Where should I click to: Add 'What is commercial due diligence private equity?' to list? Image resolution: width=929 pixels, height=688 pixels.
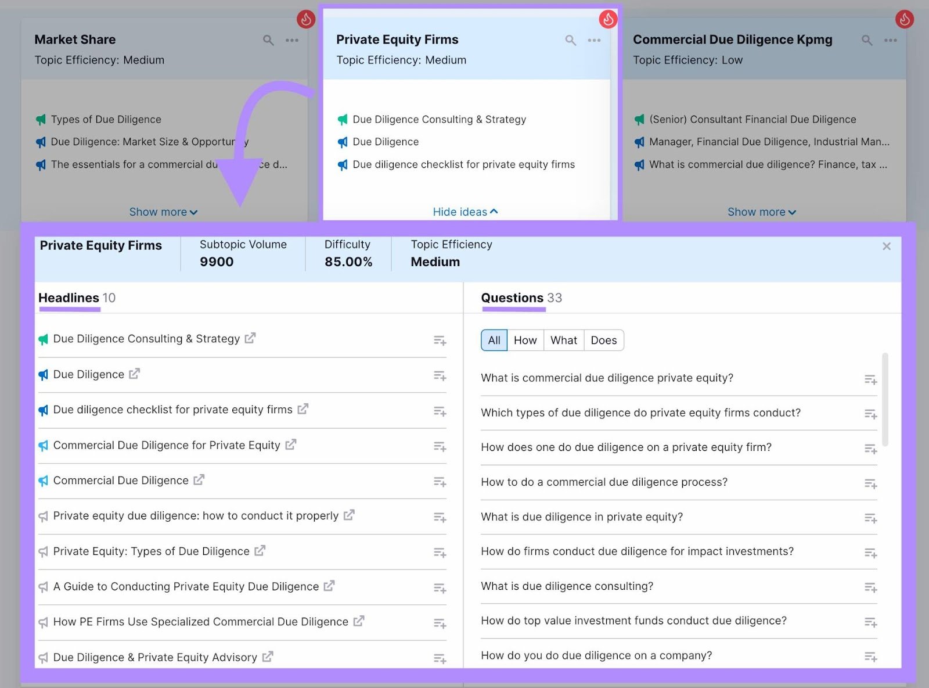tap(870, 379)
